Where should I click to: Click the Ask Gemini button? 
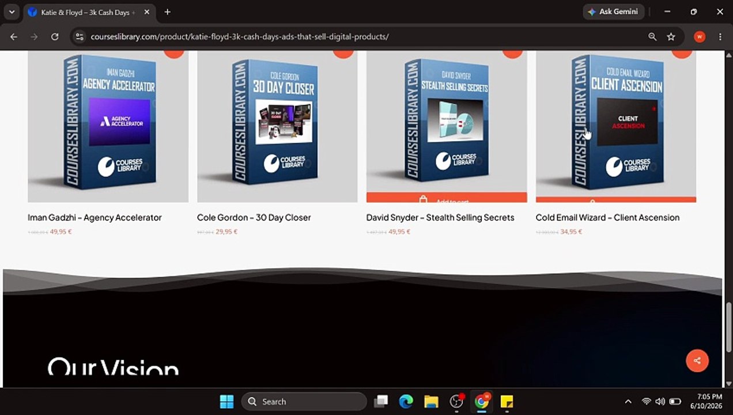613,12
